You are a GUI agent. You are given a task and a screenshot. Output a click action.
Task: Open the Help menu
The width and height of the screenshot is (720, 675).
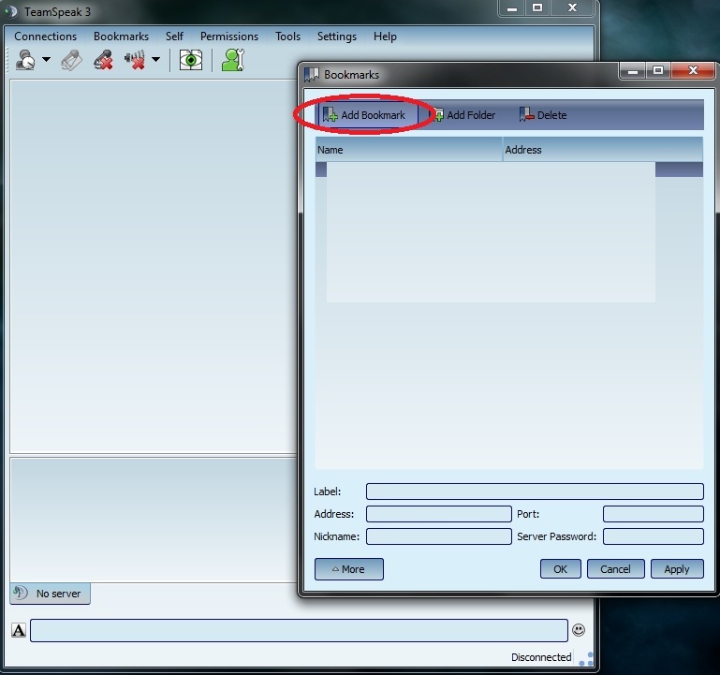click(x=385, y=37)
